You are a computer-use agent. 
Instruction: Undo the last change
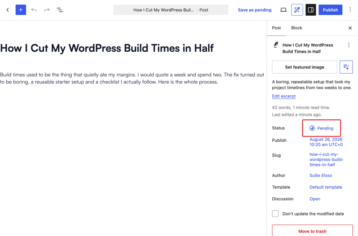(x=34, y=10)
